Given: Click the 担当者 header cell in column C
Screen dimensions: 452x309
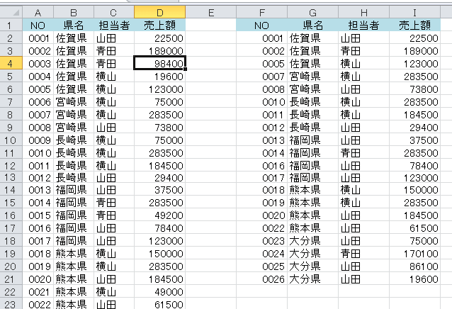Looking at the screenshot, I should (114, 25).
